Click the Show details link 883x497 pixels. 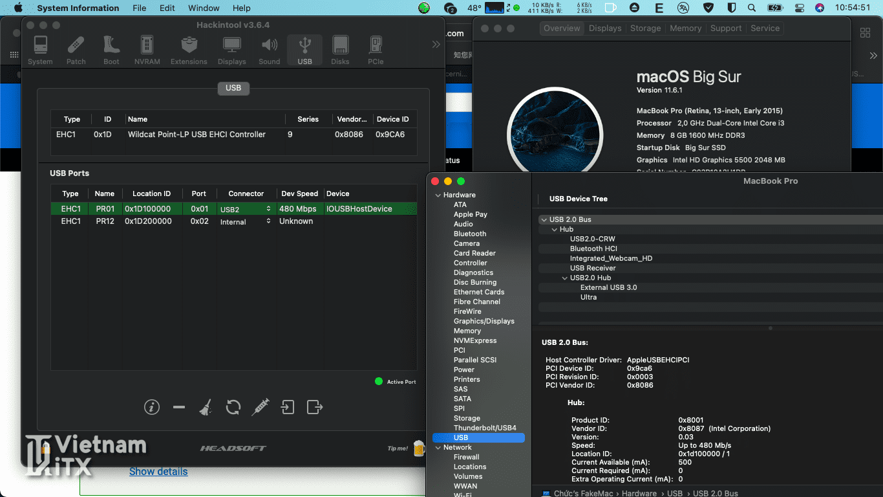(x=158, y=472)
